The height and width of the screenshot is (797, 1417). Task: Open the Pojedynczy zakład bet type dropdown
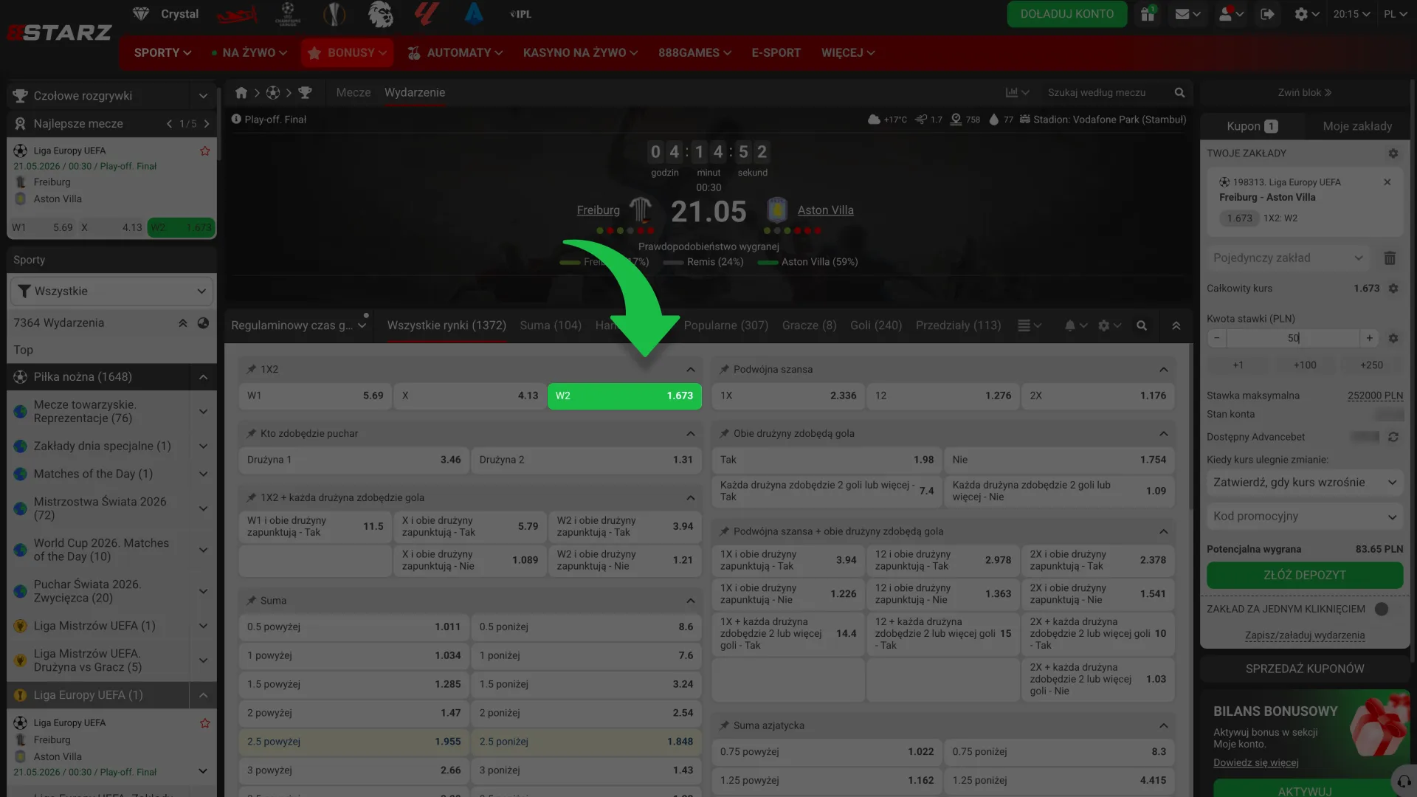pyautogui.click(x=1288, y=258)
